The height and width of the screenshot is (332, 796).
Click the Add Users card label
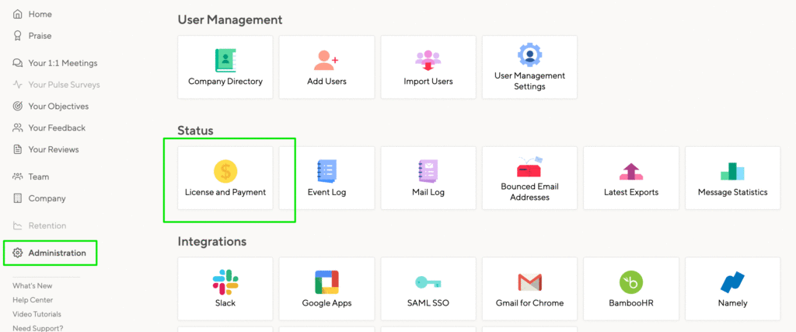point(326,81)
